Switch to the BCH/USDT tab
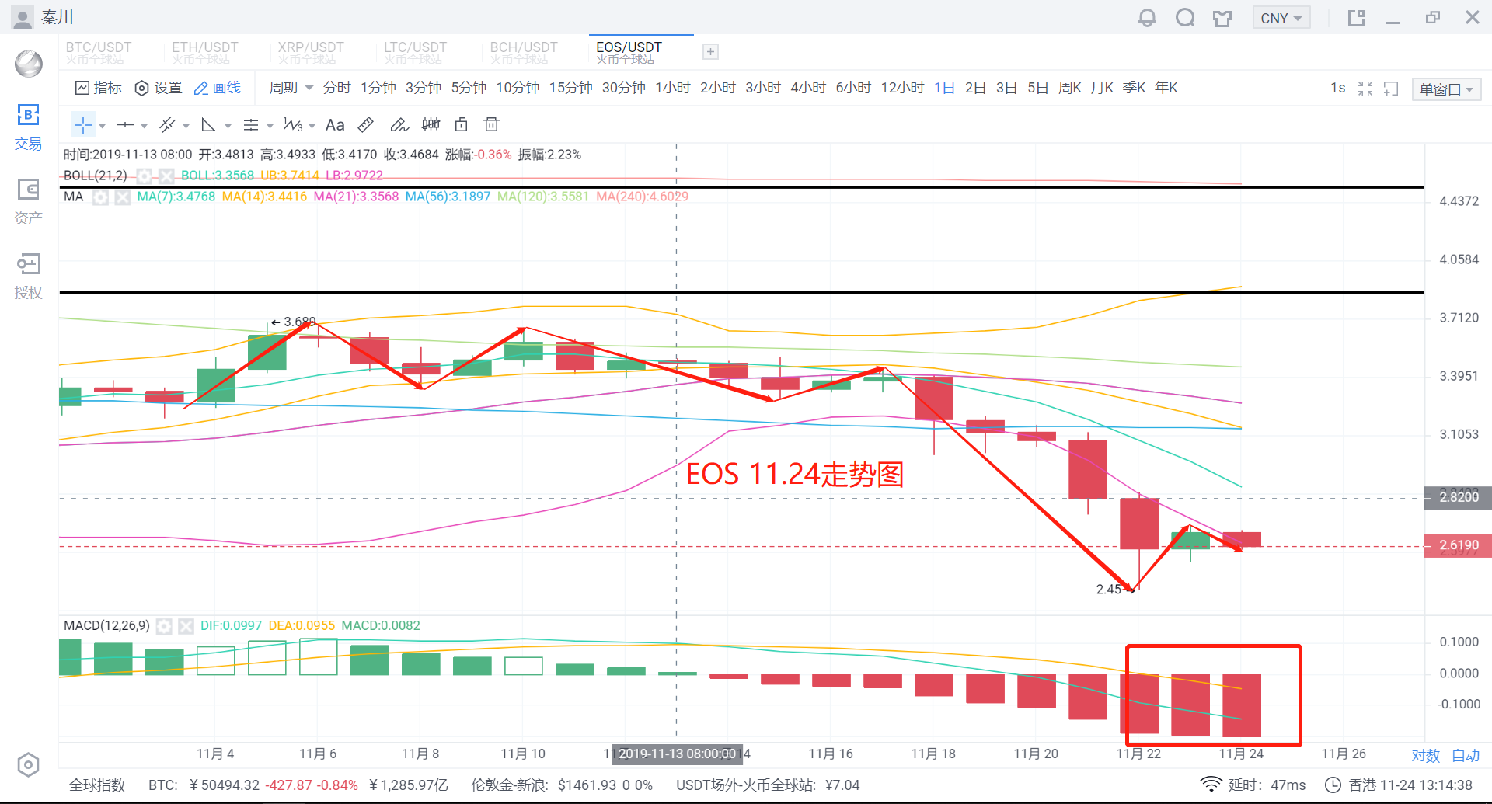This screenshot has width=1492, height=804. [x=524, y=52]
